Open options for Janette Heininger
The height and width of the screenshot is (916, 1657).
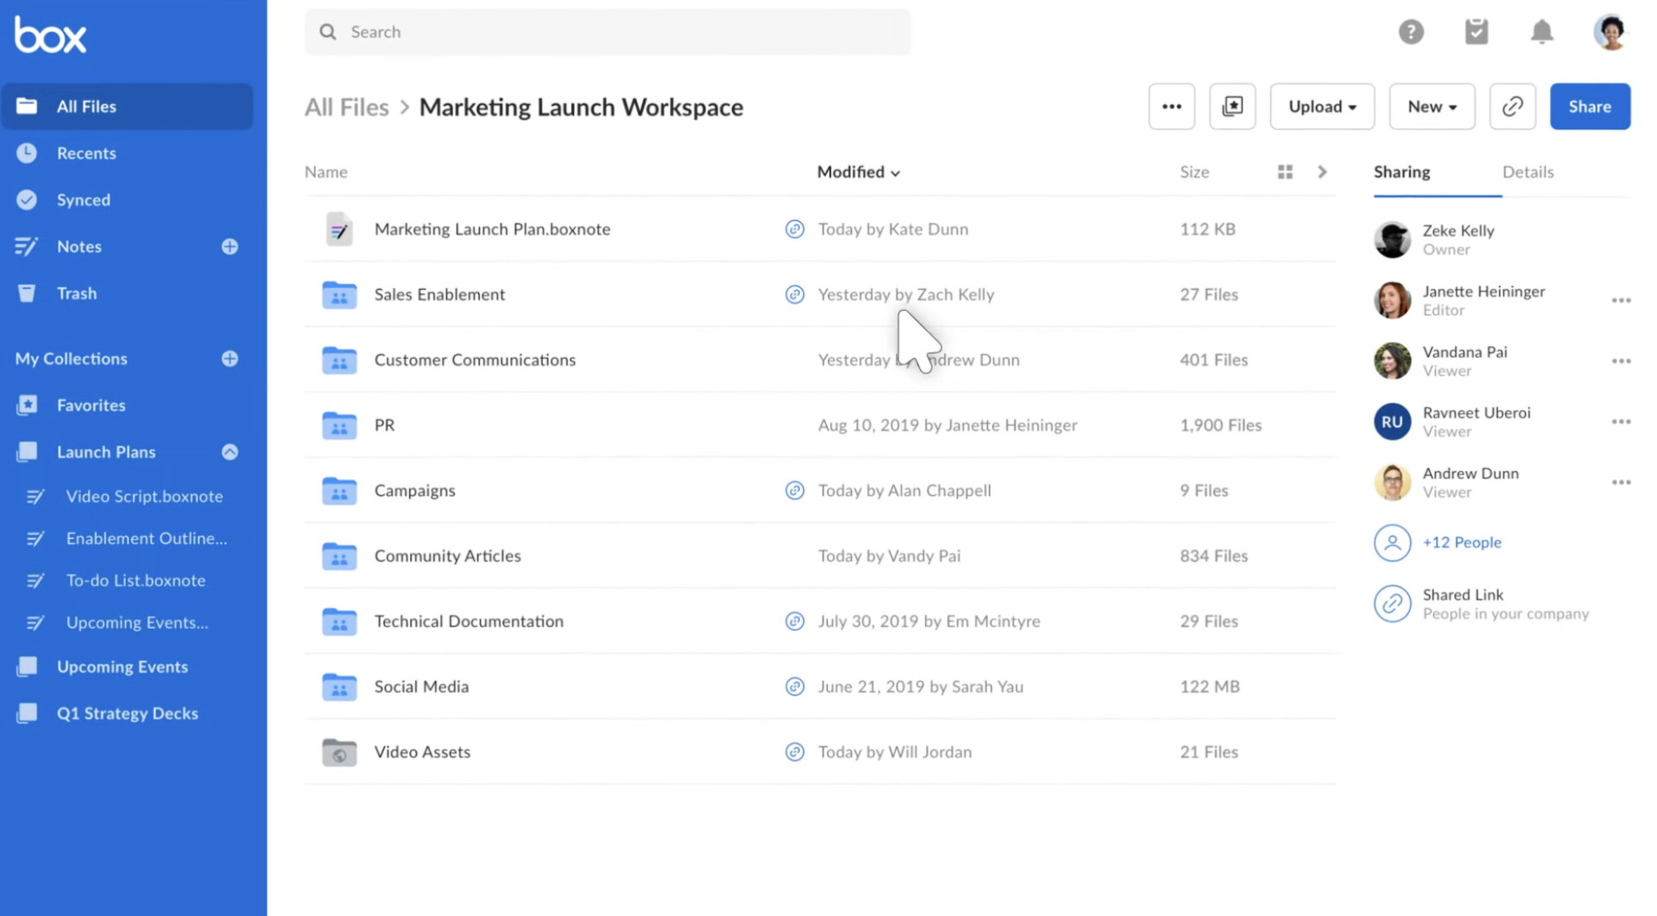click(1620, 300)
